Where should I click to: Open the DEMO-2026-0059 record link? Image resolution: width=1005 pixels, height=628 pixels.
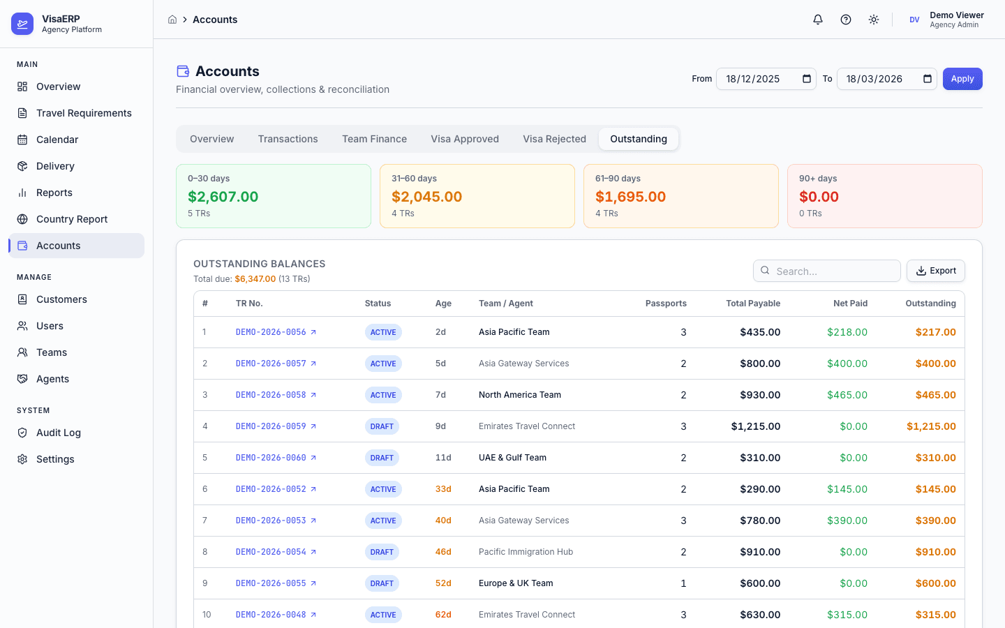(271, 426)
